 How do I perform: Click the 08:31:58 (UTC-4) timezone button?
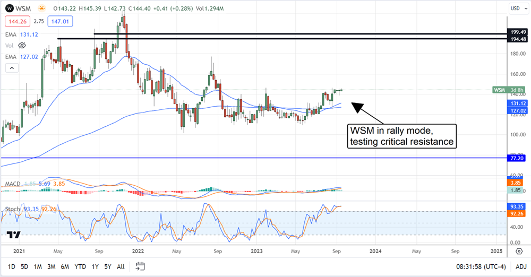click(x=481, y=267)
